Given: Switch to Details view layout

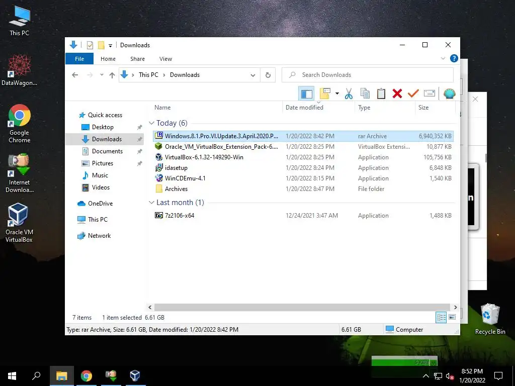Looking at the screenshot, I should [441, 317].
